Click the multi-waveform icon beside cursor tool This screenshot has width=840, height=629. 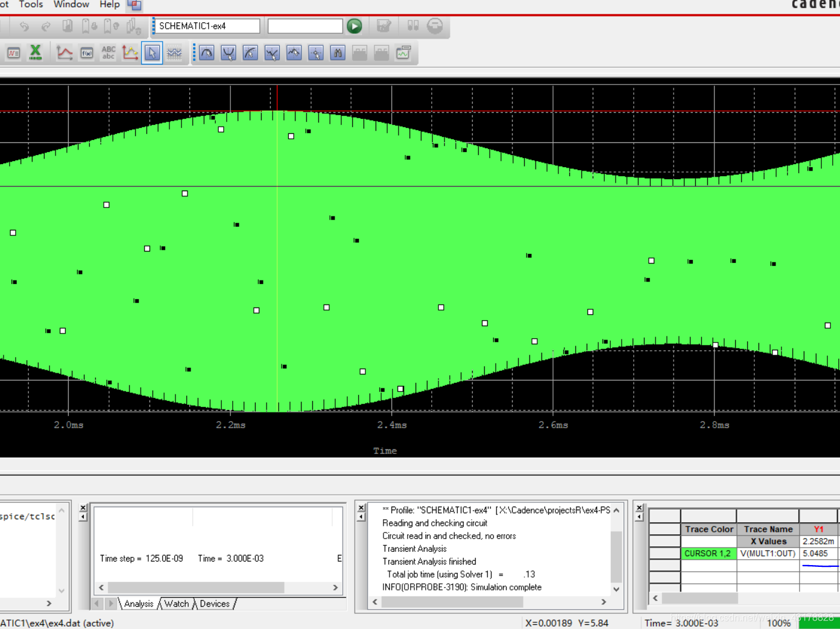coord(174,53)
